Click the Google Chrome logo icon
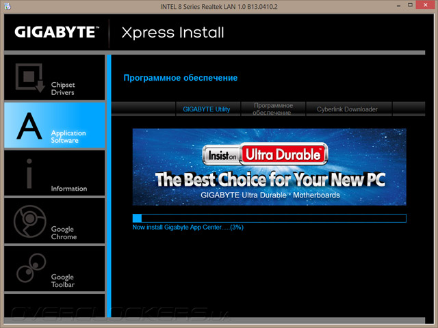 coord(30,221)
